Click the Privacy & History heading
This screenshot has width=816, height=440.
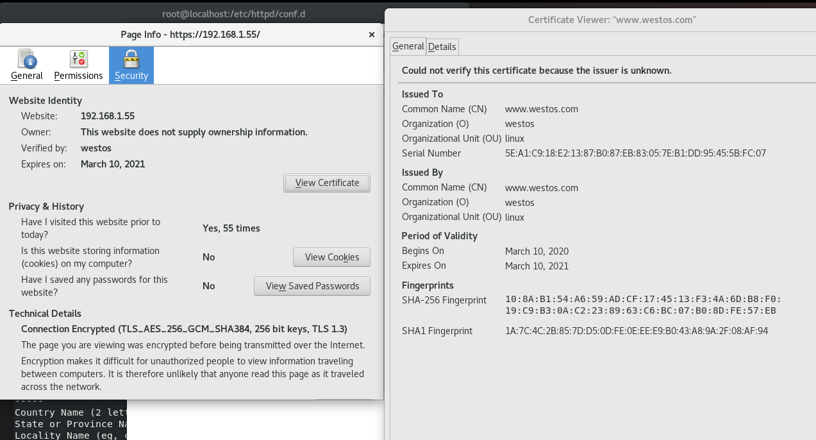click(x=46, y=207)
